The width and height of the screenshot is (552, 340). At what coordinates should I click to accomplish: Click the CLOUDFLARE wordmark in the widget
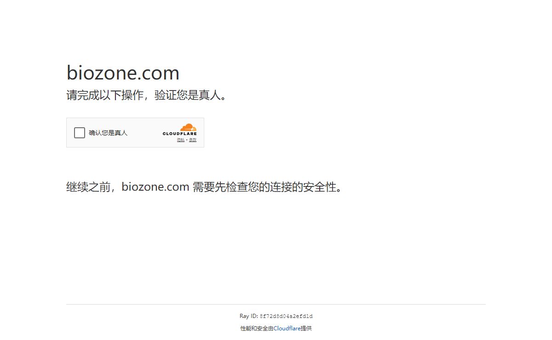[x=179, y=134]
